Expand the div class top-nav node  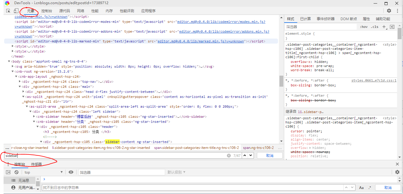[x=20, y=82]
